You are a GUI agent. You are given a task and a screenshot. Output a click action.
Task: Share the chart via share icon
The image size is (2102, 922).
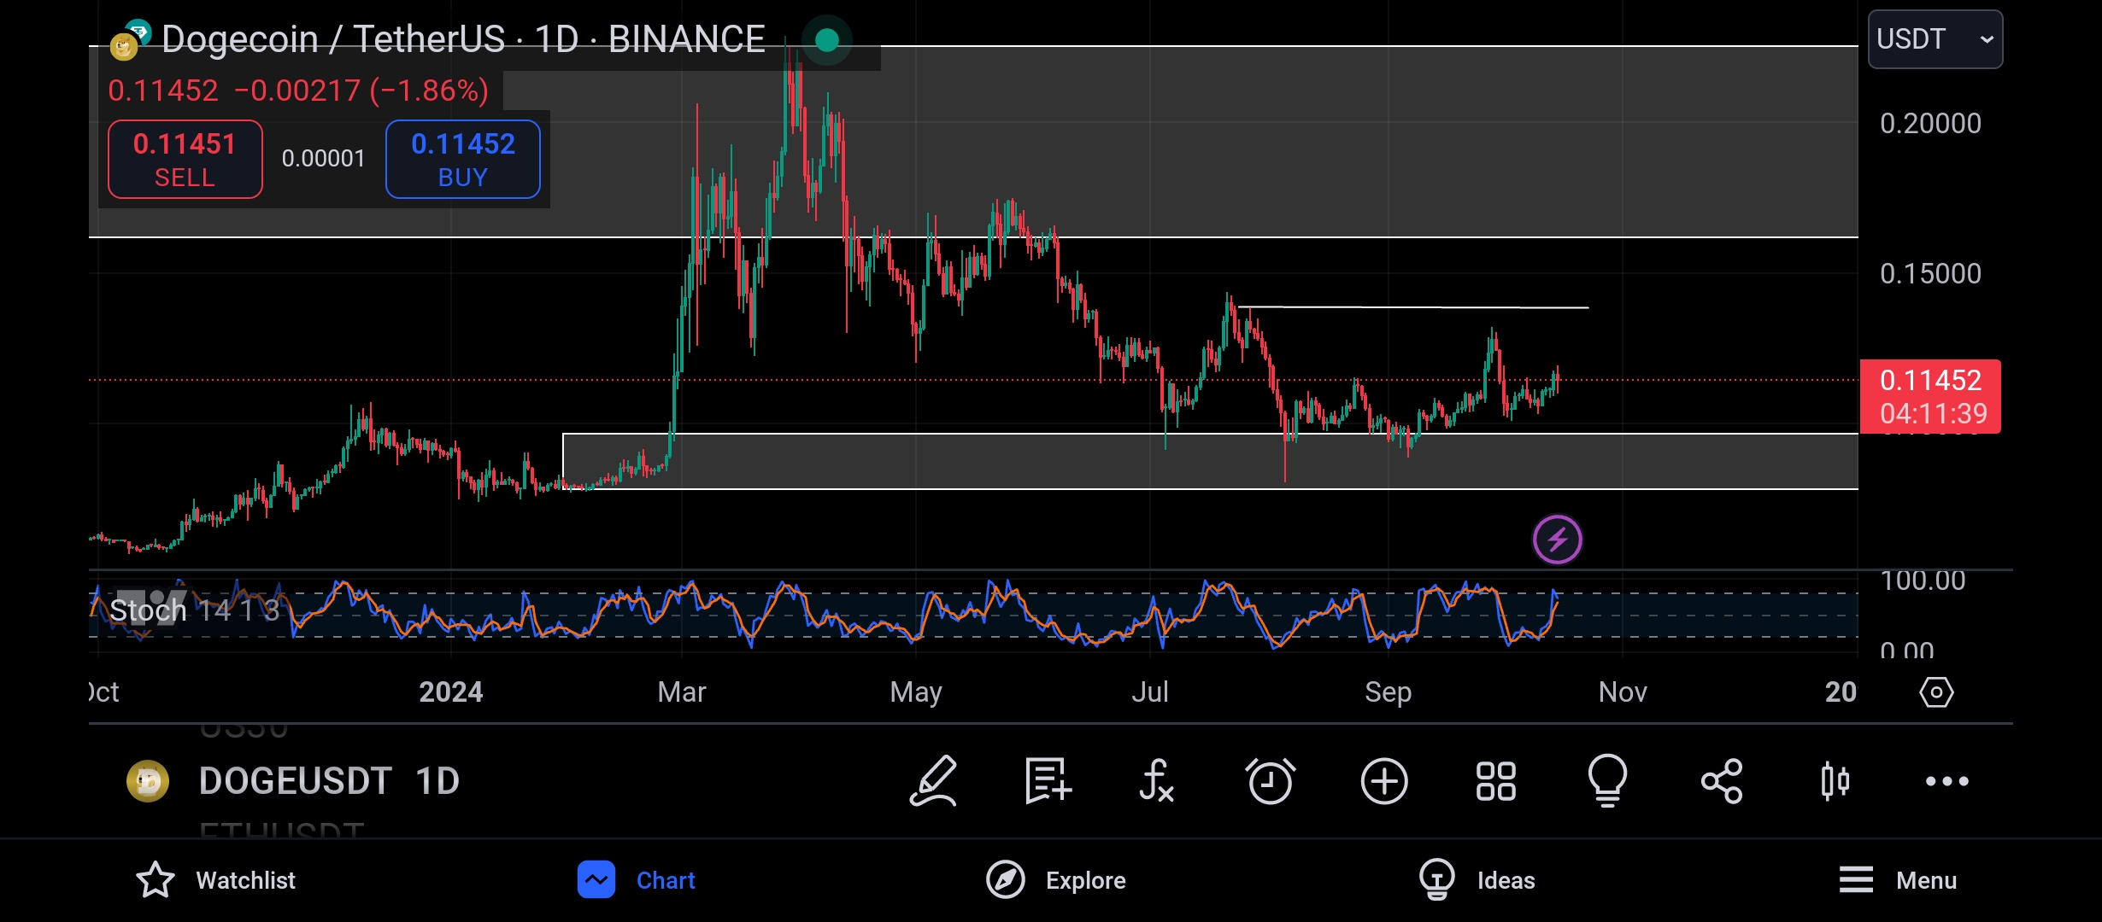click(x=1722, y=781)
